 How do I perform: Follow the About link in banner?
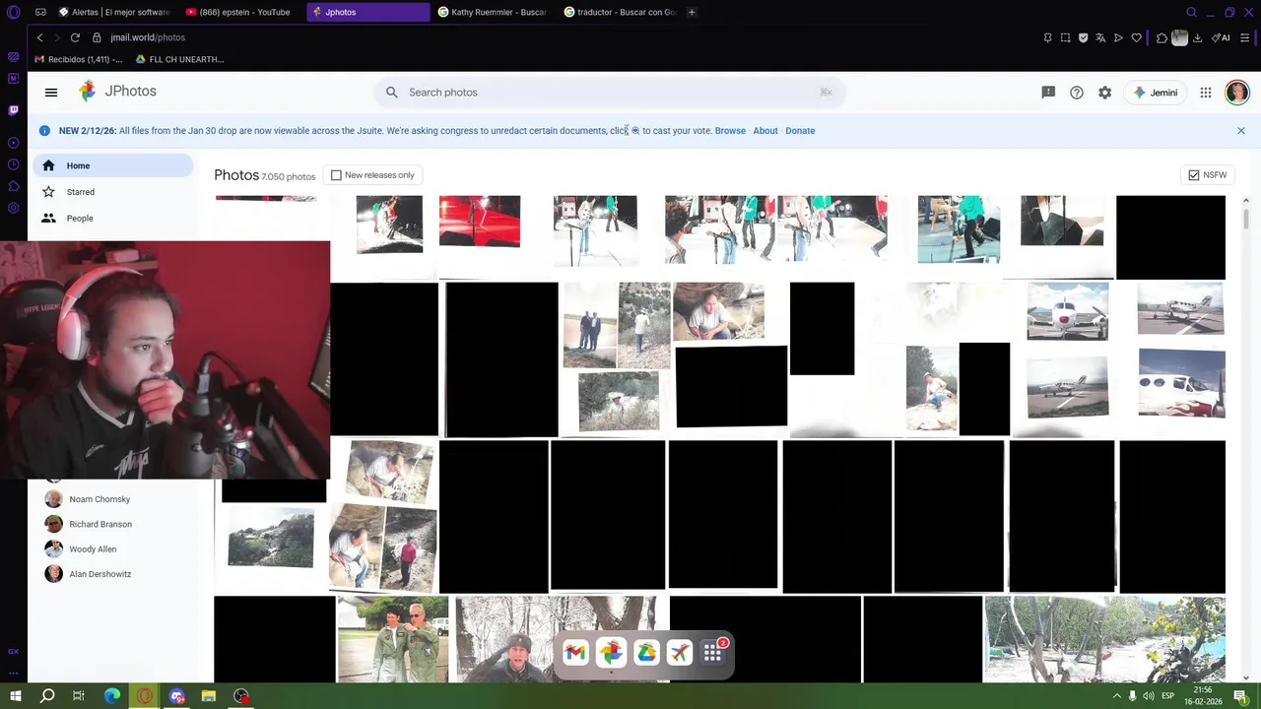pyautogui.click(x=765, y=131)
